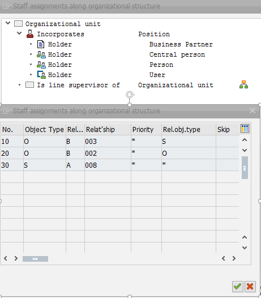Click the table scroll-up arrow at top
This screenshot has height=298, width=261.
point(245,140)
